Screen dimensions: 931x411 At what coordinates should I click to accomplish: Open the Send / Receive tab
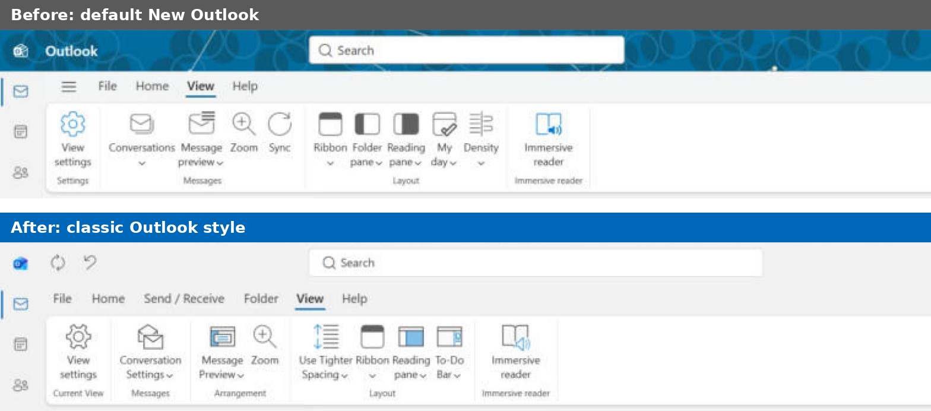click(184, 299)
